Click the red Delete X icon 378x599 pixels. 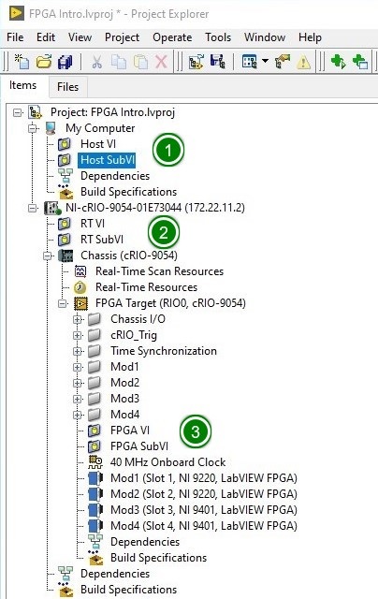(162, 62)
